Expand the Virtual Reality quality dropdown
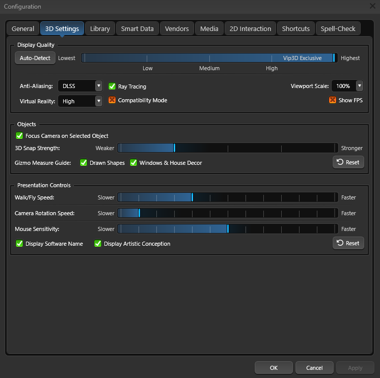This screenshot has height=378, width=380. (80, 101)
